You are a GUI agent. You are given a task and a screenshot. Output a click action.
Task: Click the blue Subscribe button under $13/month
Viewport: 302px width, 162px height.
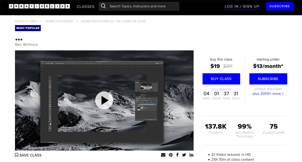(x=268, y=79)
